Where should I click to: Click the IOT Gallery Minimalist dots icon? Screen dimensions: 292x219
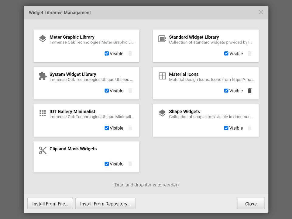pos(42,113)
